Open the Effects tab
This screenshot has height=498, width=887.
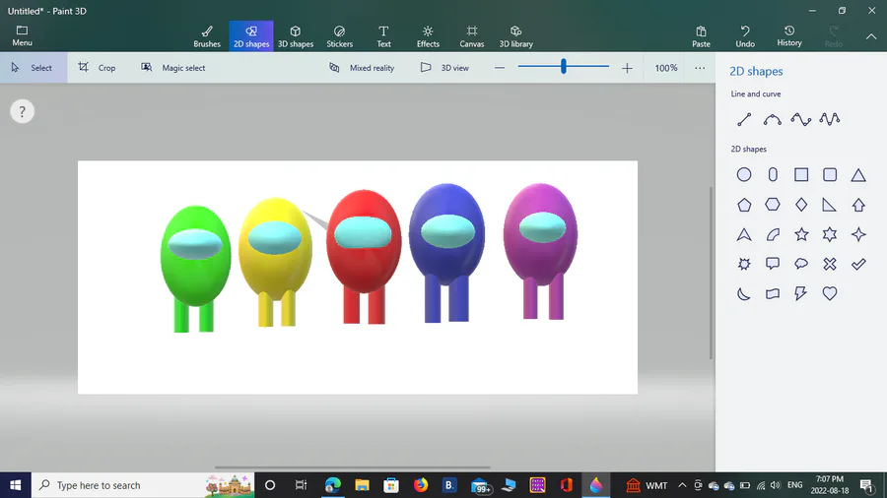(428, 36)
